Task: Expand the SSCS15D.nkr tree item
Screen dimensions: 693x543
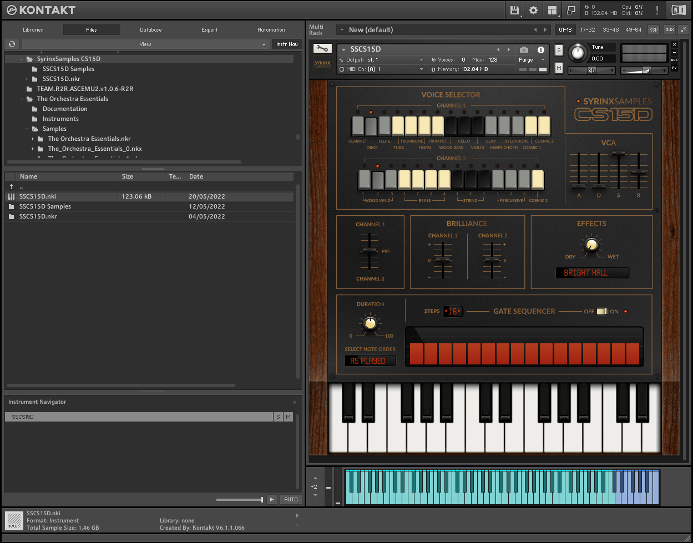Action: [x=27, y=79]
